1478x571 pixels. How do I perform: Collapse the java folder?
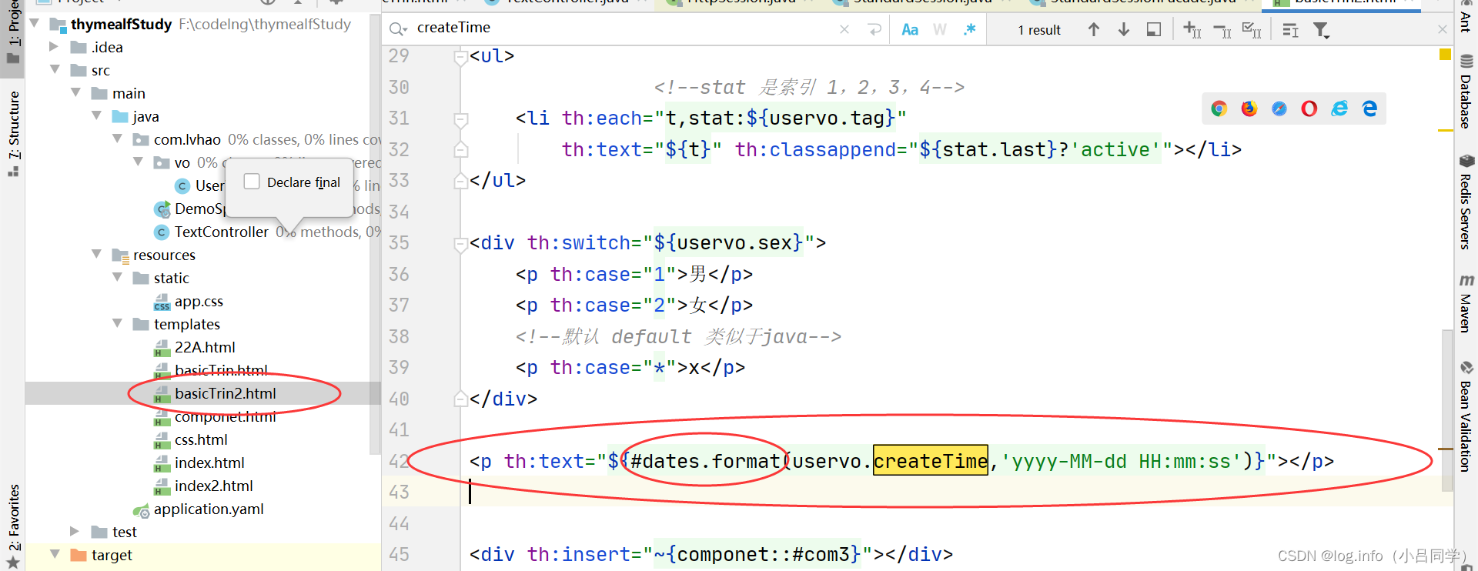[96, 116]
